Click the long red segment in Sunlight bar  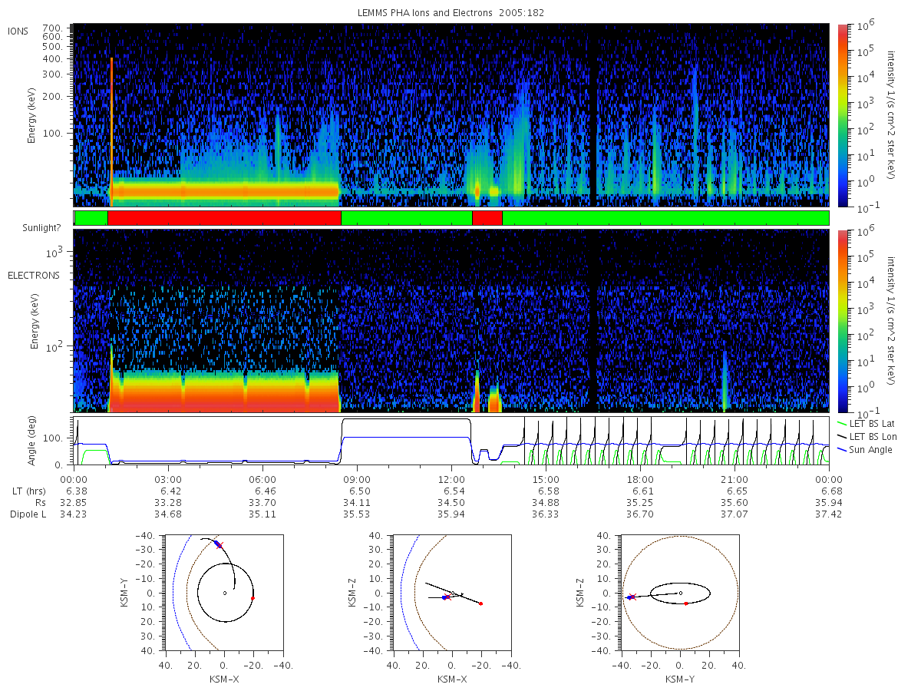tap(224, 218)
